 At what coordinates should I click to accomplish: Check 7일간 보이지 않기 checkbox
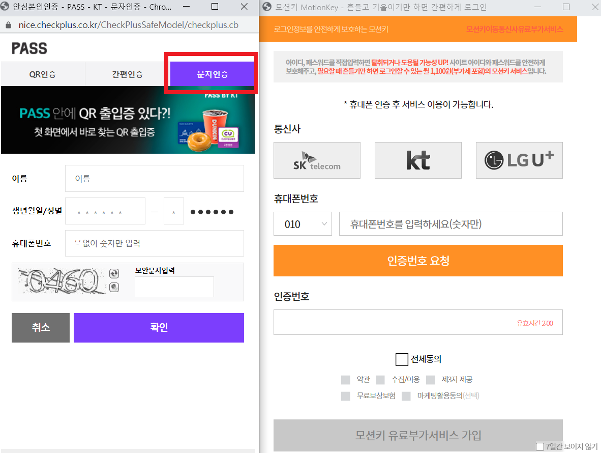pyautogui.click(x=540, y=446)
